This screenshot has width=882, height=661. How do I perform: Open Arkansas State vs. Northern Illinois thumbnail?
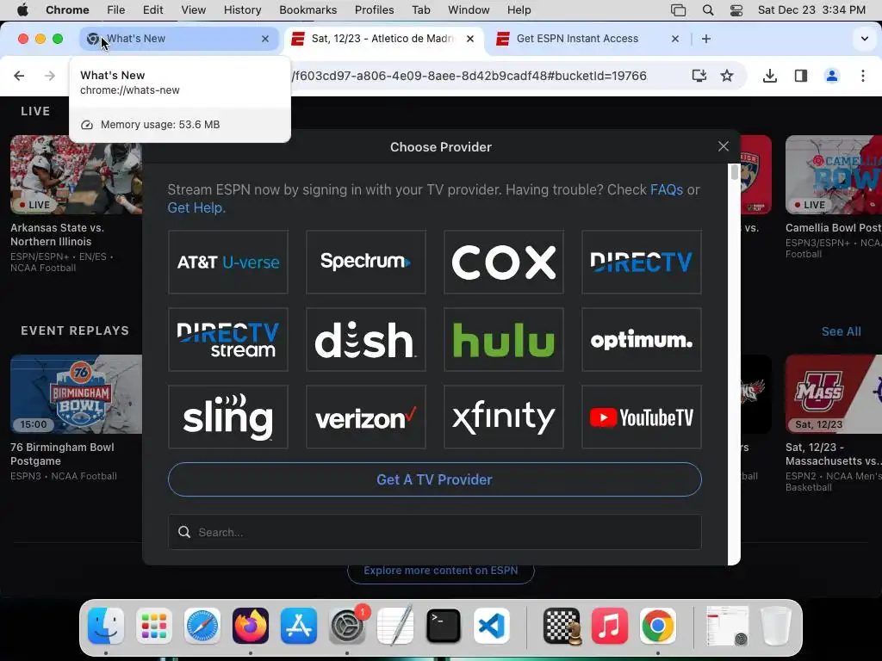click(76, 175)
